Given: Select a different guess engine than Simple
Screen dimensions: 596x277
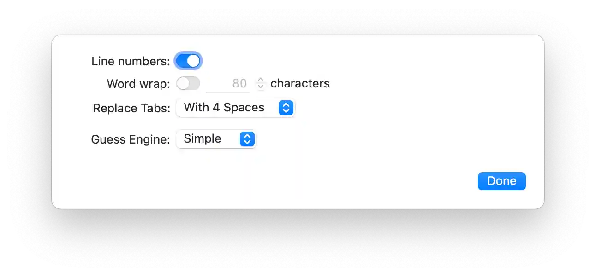Looking at the screenshot, I should 216,139.
